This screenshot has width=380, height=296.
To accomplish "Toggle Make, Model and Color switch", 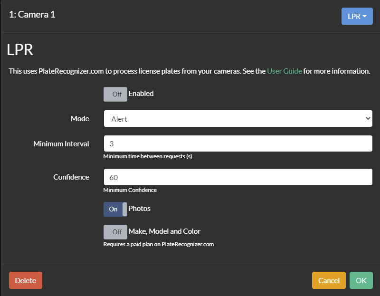I will (115, 232).
